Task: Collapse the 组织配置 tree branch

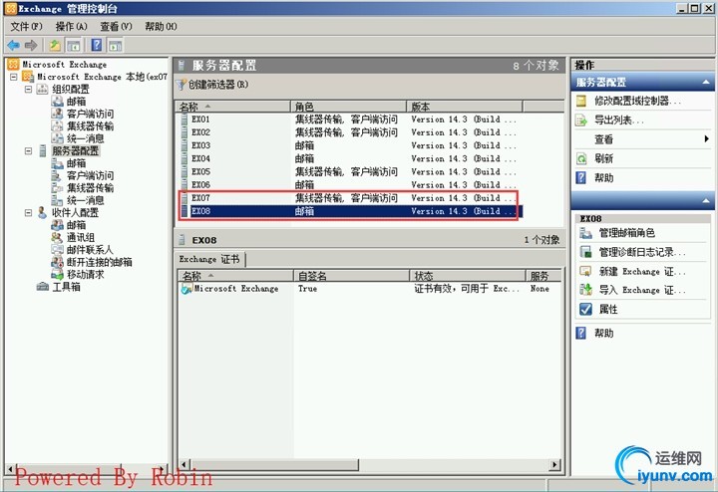Action: pos(28,90)
